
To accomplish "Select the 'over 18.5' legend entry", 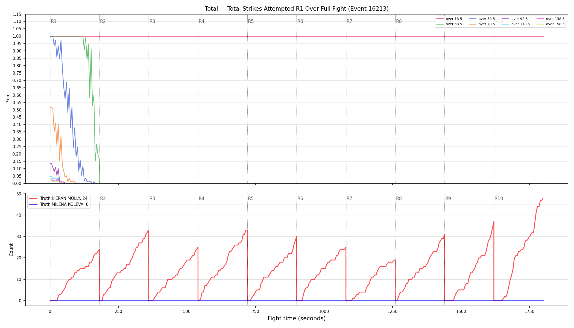I will click(449, 19).
